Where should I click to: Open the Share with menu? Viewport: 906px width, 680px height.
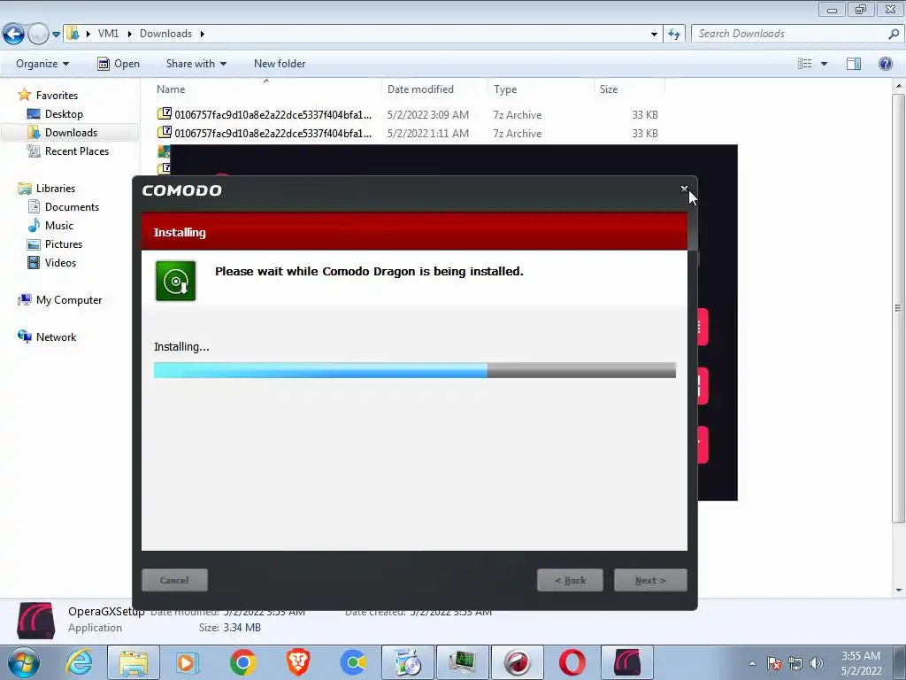point(196,64)
